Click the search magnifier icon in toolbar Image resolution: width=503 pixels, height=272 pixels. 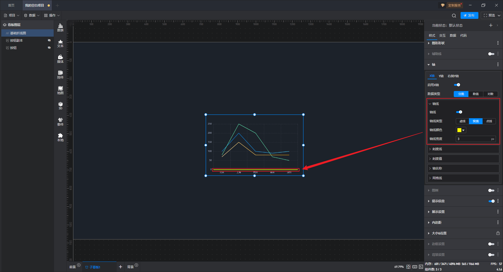[x=454, y=15]
